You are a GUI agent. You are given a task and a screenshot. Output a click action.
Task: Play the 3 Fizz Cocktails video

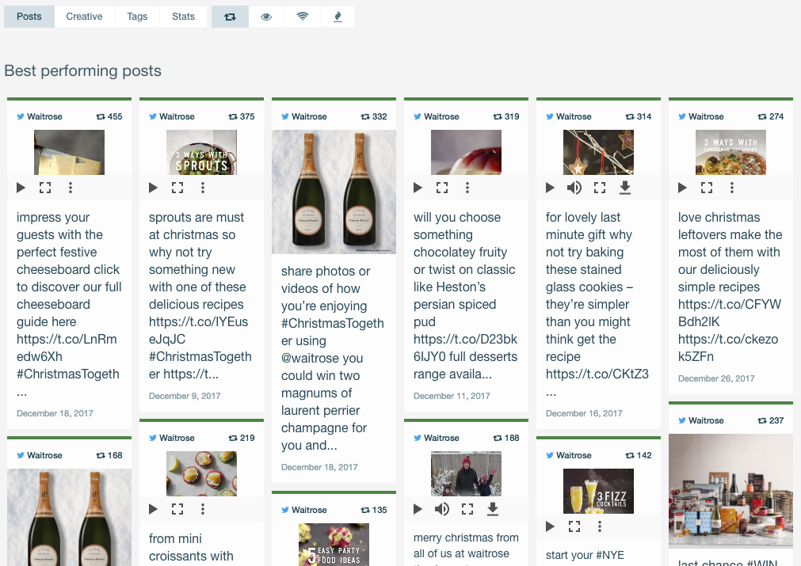coord(550,526)
